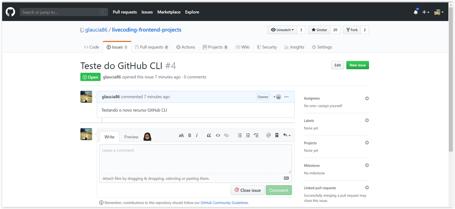Viewport: 455px width, 209px height.
Task: Add a reaction with the smiley icon
Action: (277, 97)
